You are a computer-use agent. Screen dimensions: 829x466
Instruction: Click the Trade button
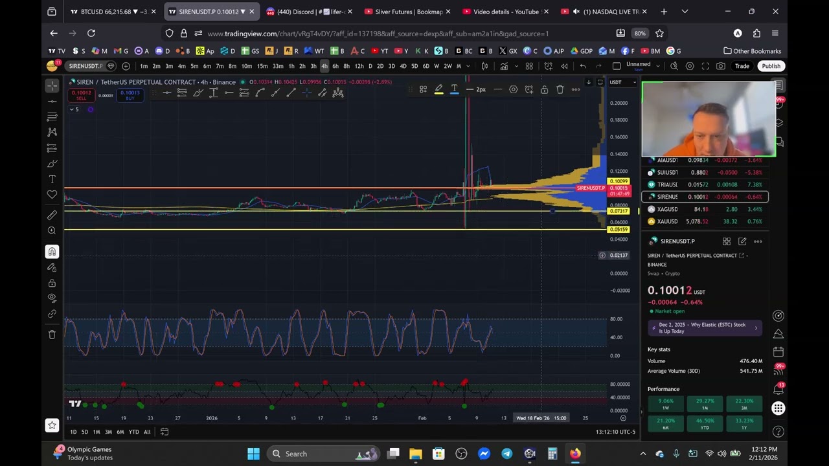coord(742,66)
